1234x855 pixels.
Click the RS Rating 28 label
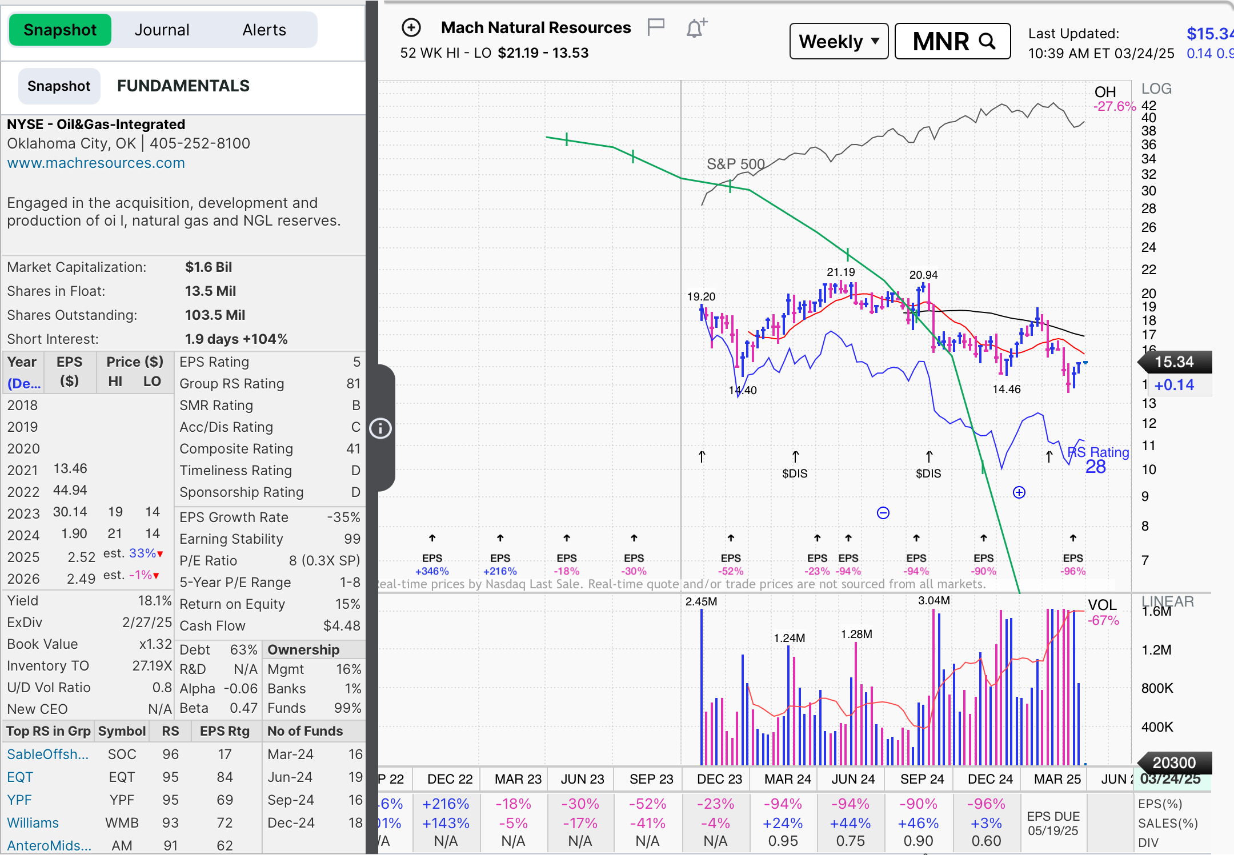coord(1098,460)
